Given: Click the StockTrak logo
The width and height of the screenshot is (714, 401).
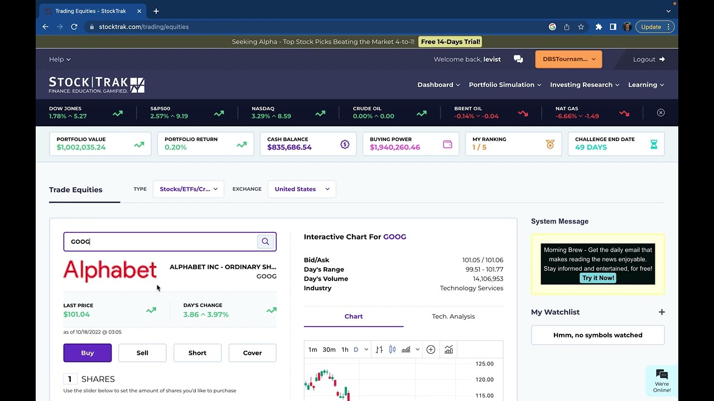Looking at the screenshot, I should click(97, 85).
